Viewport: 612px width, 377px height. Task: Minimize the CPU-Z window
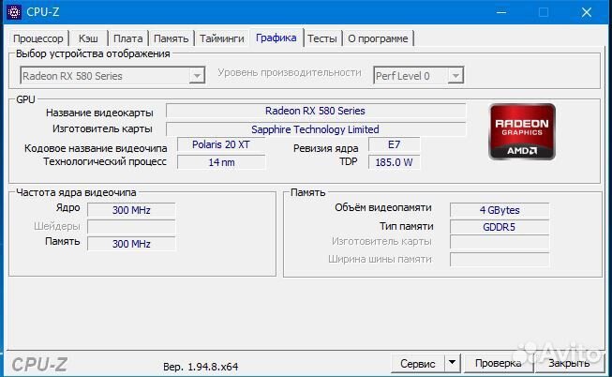coord(498,12)
